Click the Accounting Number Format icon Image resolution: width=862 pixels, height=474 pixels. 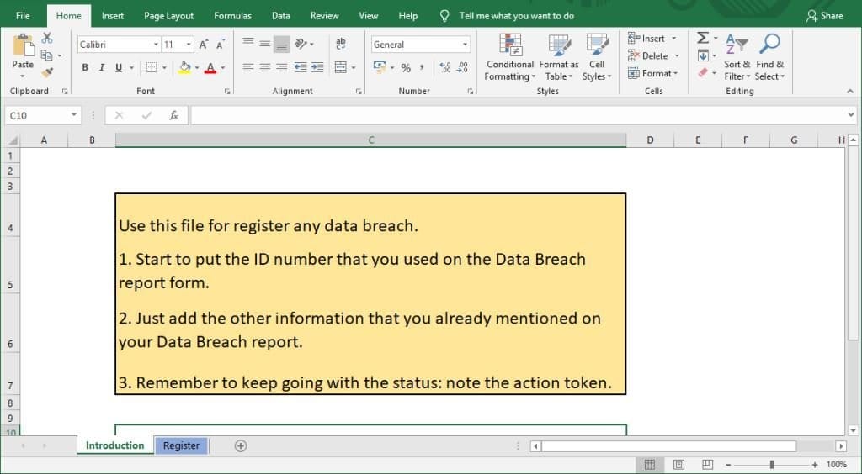click(380, 67)
